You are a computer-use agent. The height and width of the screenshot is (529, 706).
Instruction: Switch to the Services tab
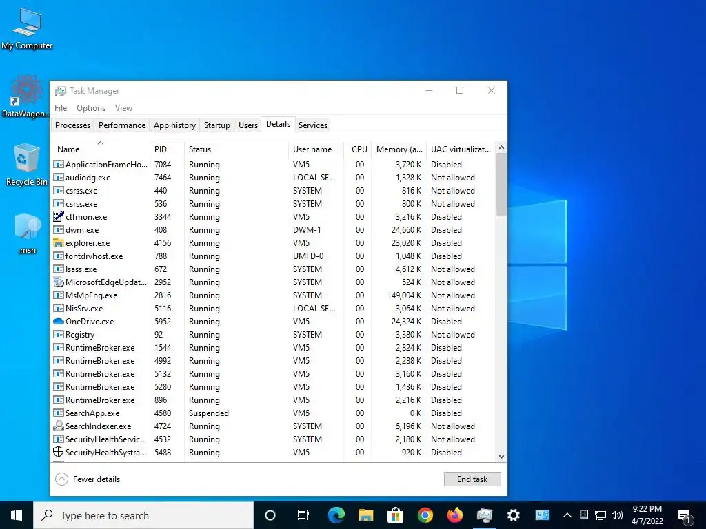click(x=313, y=125)
